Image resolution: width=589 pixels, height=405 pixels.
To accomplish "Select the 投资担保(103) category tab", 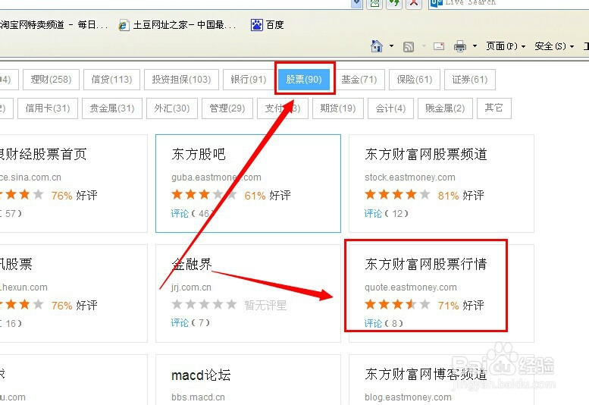I will tap(181, 80).
